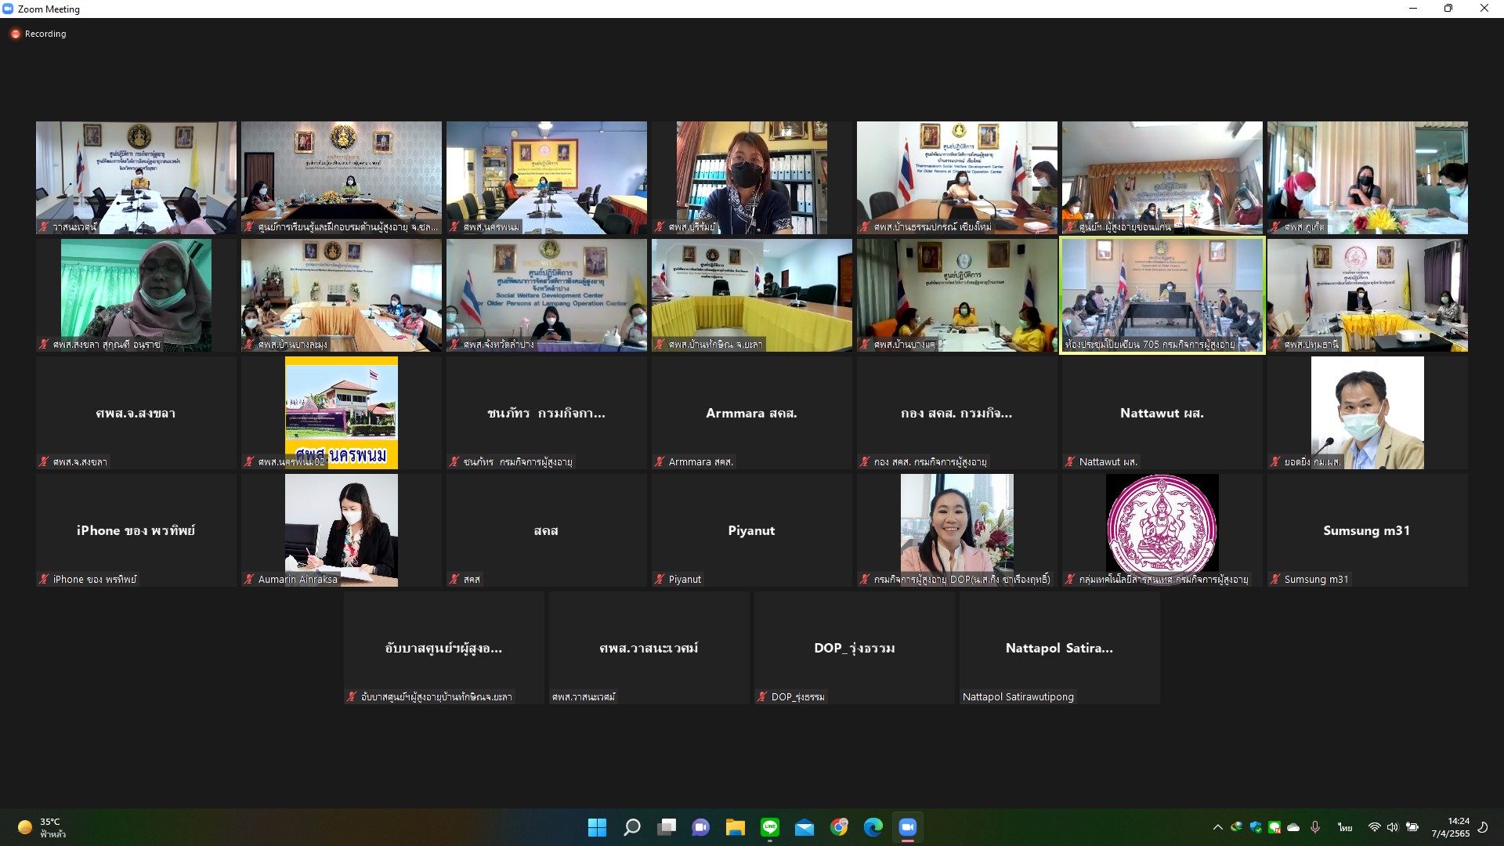Image resolution: width=1504 pixels, height=846 pixels.
Task: Click the Nattapol Satirawutipong video tile
Action: [x=1059, y=648]
